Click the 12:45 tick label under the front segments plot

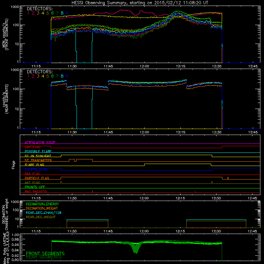(x=253, y=66)
